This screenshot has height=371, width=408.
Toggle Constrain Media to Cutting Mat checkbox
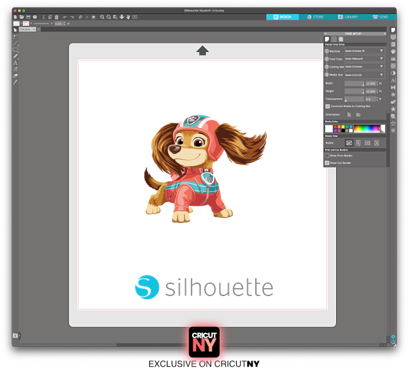pyautogui.click(x=328, y=106)
